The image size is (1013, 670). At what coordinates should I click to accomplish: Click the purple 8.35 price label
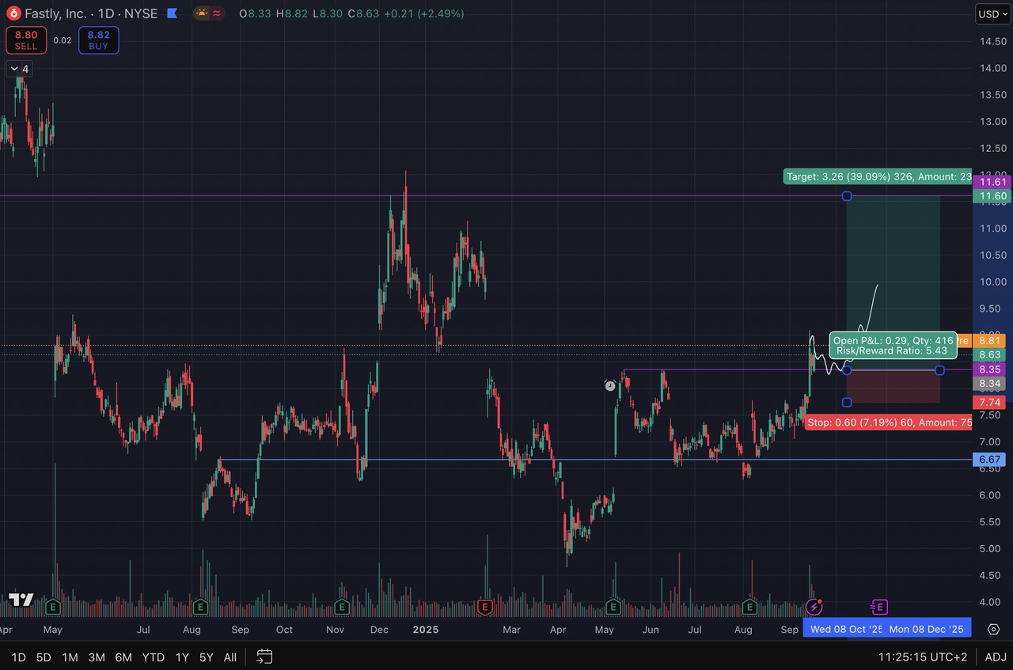990,369
